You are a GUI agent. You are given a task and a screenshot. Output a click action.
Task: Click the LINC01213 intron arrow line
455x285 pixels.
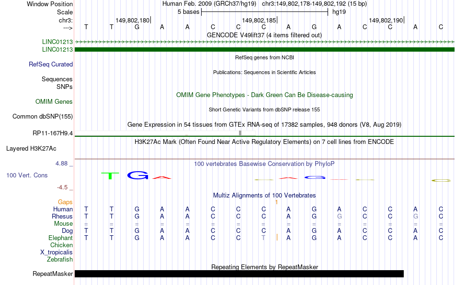264,42
